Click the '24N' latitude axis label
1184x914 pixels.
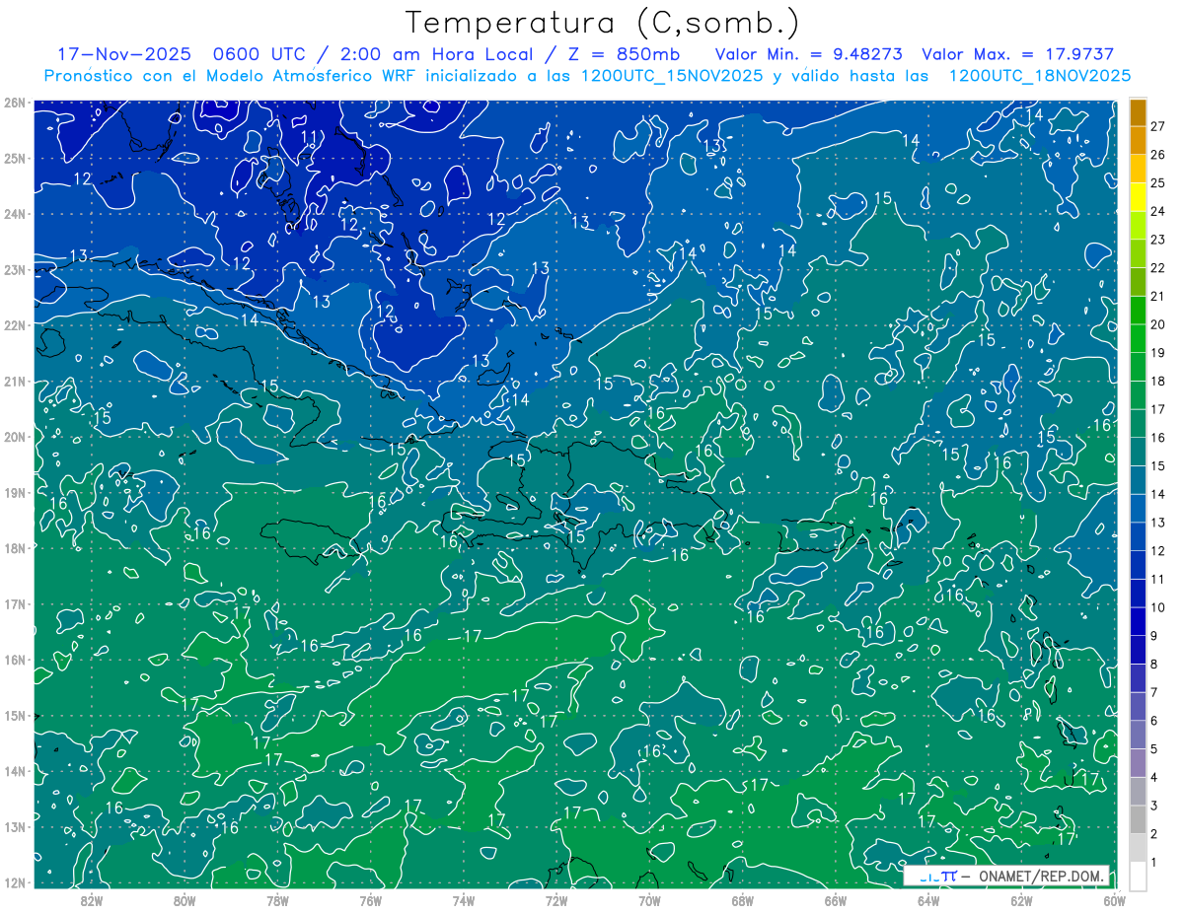[x=16, y=214]
